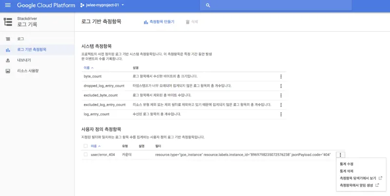Click the log_entry_count metric name
The height and width of the screenshot is (196, 390).
(x=97, y=114)
